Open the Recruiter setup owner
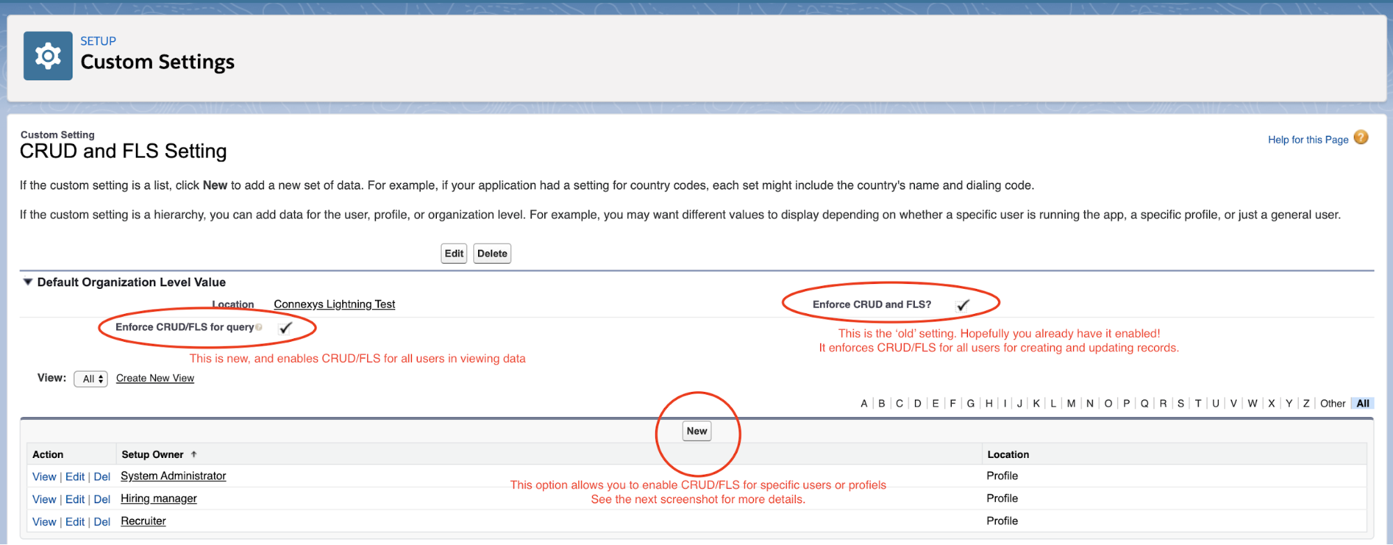This screenshot has width=1393, height=545. (144, 521)
